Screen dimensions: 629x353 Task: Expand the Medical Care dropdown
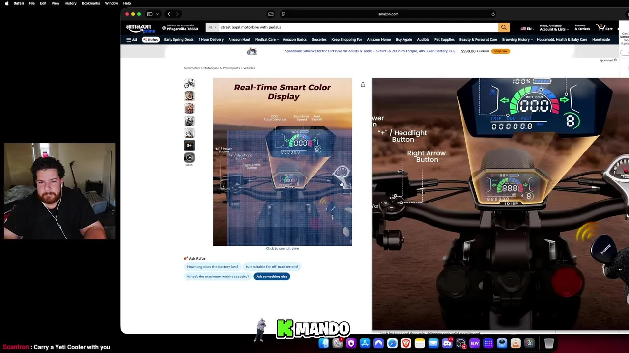click(x=266, y=40)
